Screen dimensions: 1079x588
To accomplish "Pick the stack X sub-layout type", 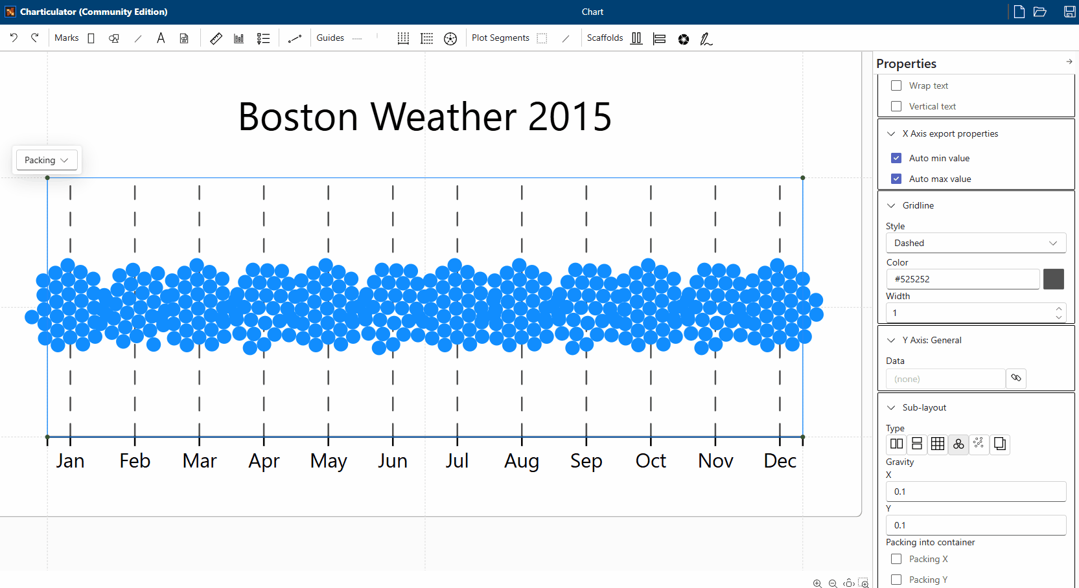I will tap(896, 444).
